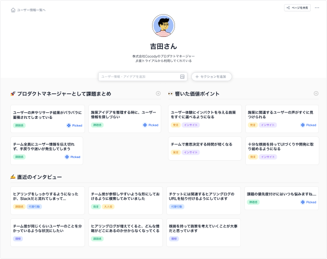327x259 pixels.
Task: Click blue tag on 根拠を持って施策を考えて card
Action: 174,239
